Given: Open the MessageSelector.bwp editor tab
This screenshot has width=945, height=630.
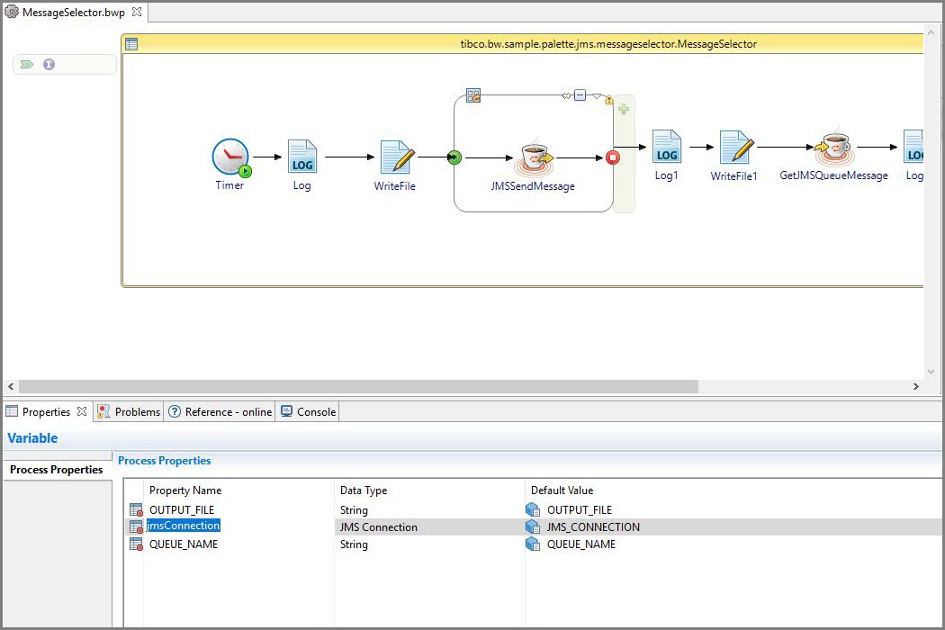Looking at the screenshot, I should pyautogui.click(x=74, y=12).
